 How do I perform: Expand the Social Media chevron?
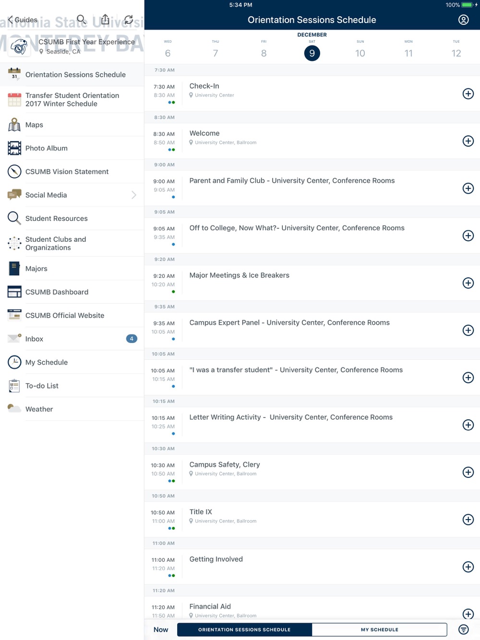(x=134, y=195)
